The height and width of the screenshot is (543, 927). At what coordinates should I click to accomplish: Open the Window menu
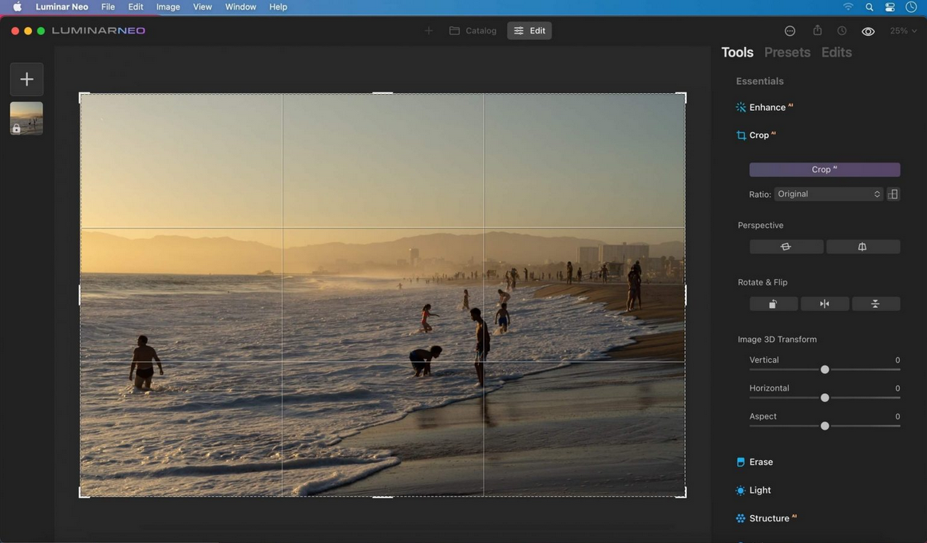(240, 7)
